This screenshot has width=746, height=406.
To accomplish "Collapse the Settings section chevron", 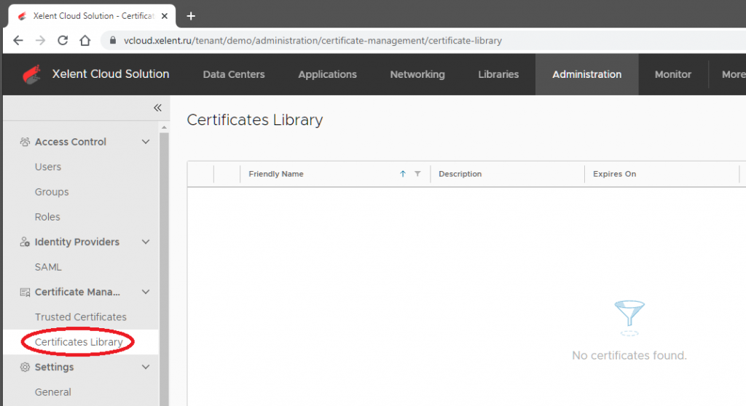I will tap(146, 367).
